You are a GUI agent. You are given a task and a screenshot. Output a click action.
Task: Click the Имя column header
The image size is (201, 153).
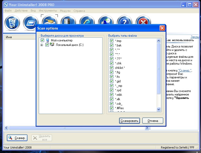click(20, 37)
